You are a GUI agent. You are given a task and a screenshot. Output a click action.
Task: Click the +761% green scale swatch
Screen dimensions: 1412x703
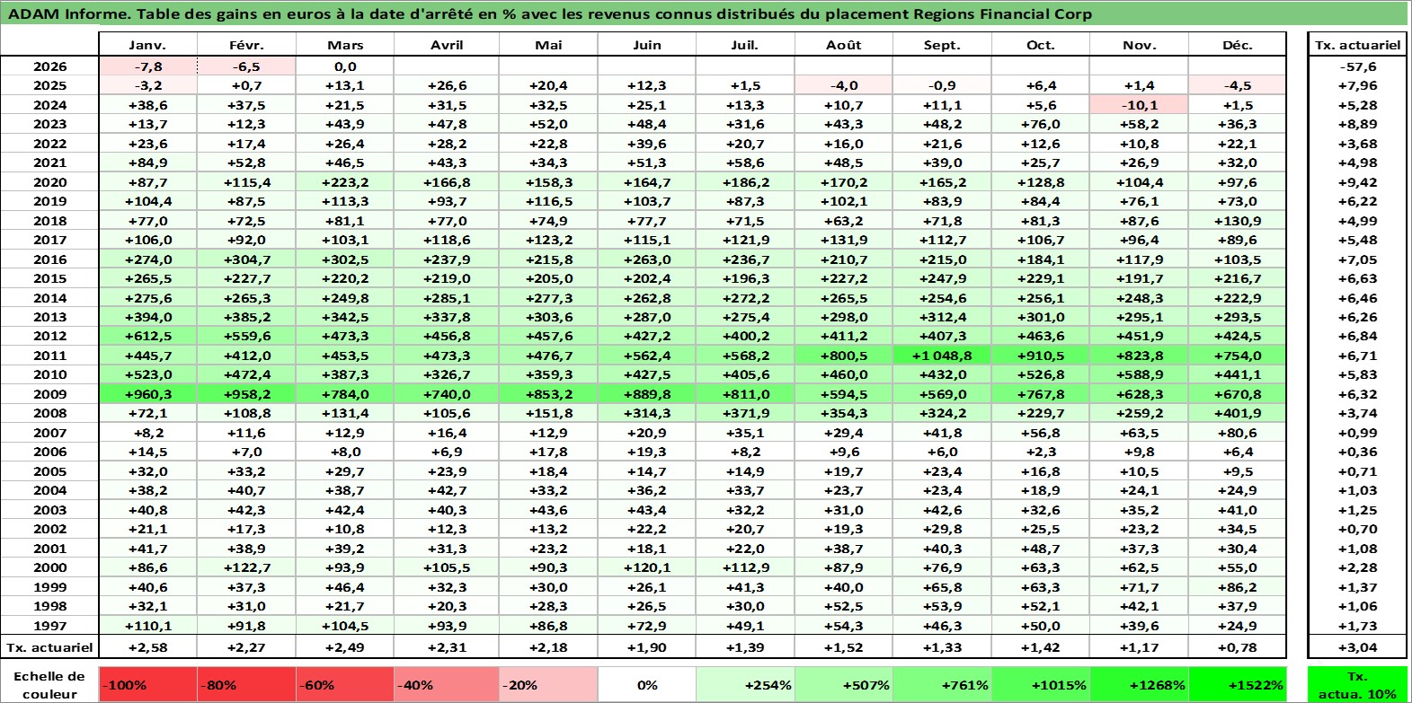tap(942, 685)
